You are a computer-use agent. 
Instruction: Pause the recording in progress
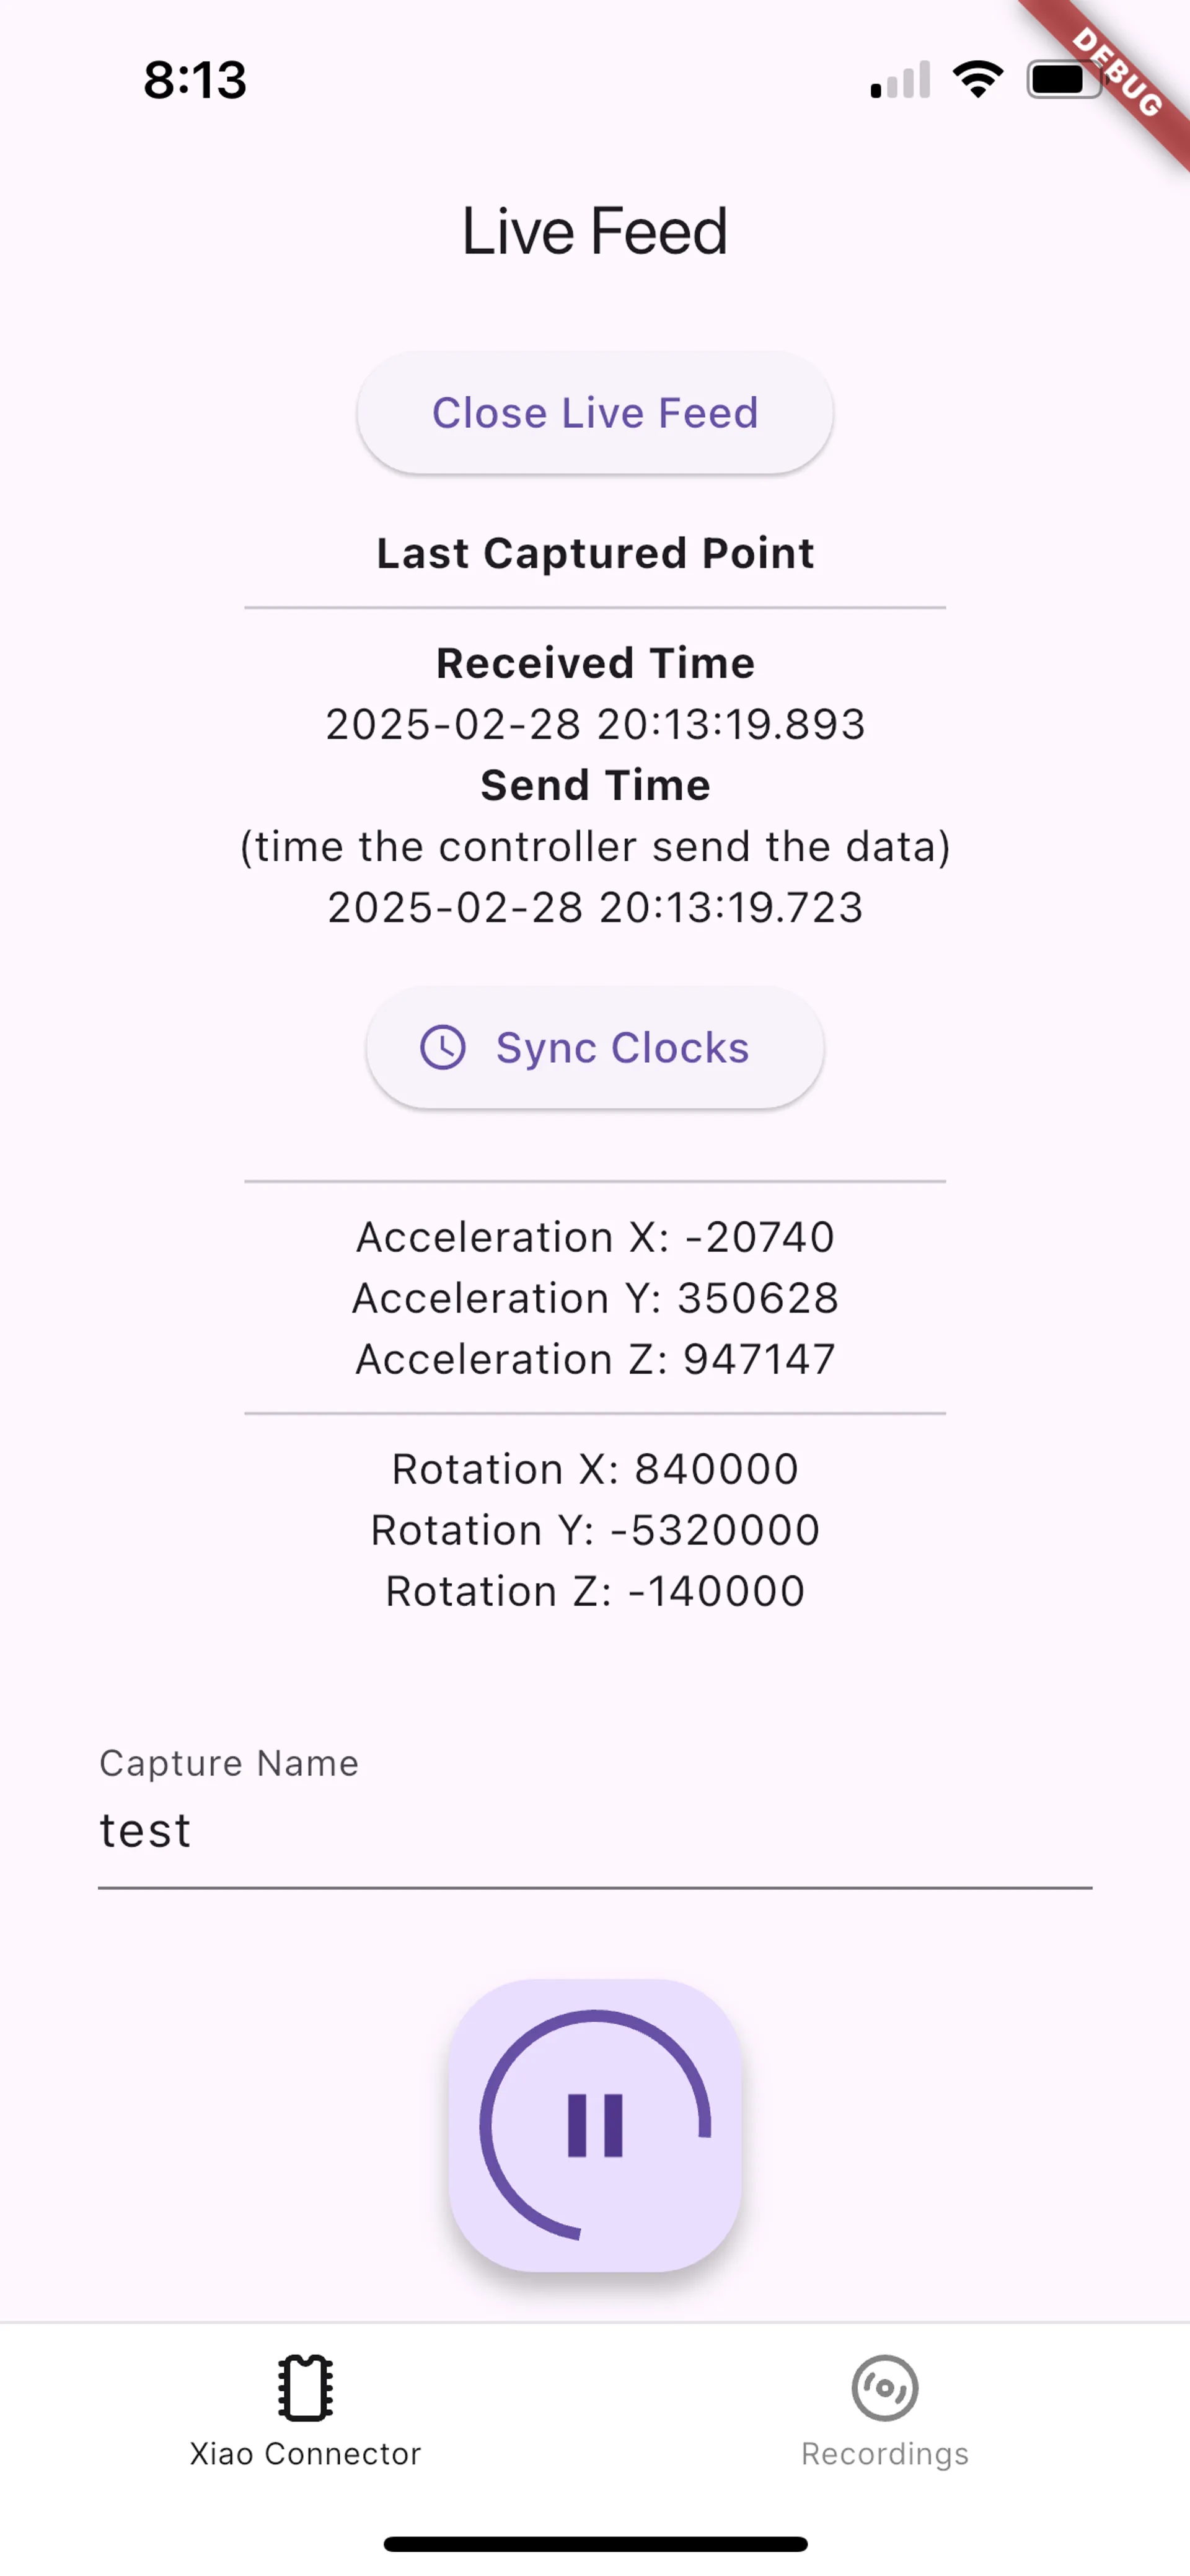coord(595,2125)
